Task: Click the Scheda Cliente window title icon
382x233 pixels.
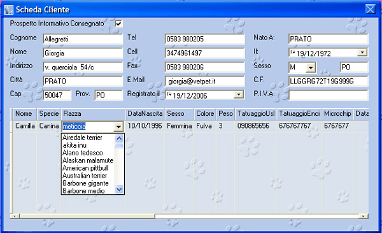Action: [x=8, y=10]
